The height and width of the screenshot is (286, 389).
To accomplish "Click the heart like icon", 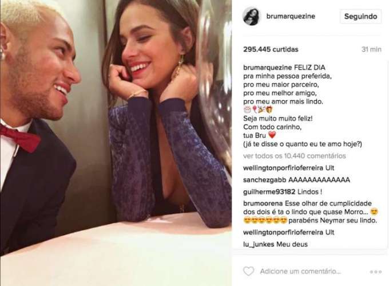I will [248, 271].
